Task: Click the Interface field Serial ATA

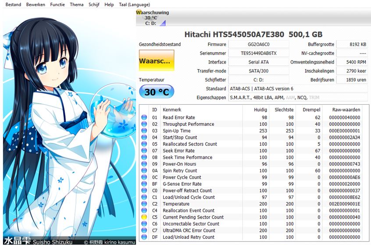Action: tap(259, 62)
